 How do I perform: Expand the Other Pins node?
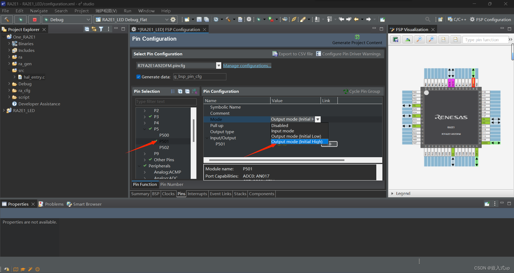point(145,160)
